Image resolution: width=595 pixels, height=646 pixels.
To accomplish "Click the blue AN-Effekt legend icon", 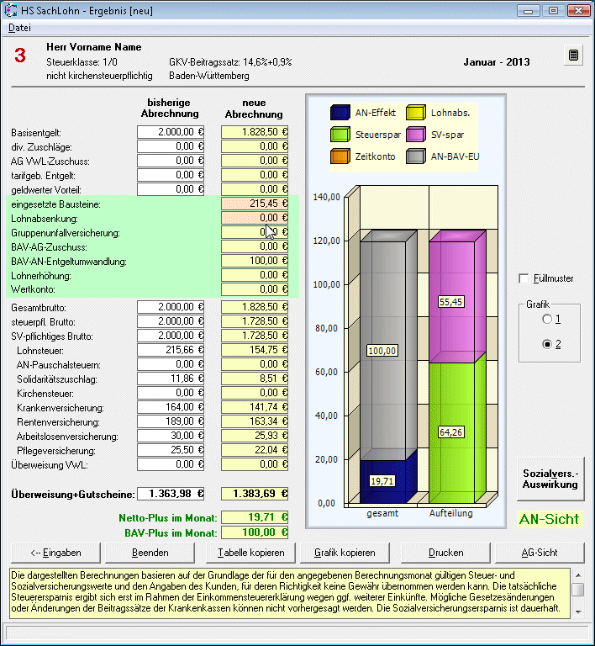I will click(x=340, y=112).
